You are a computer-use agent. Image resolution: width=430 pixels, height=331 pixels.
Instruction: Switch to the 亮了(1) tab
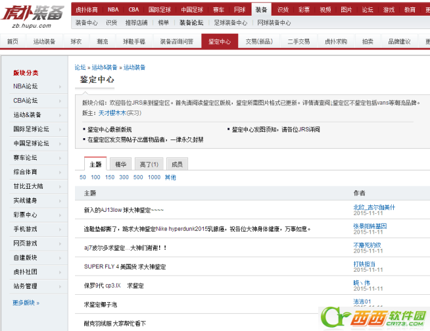[x=149, y=165]
